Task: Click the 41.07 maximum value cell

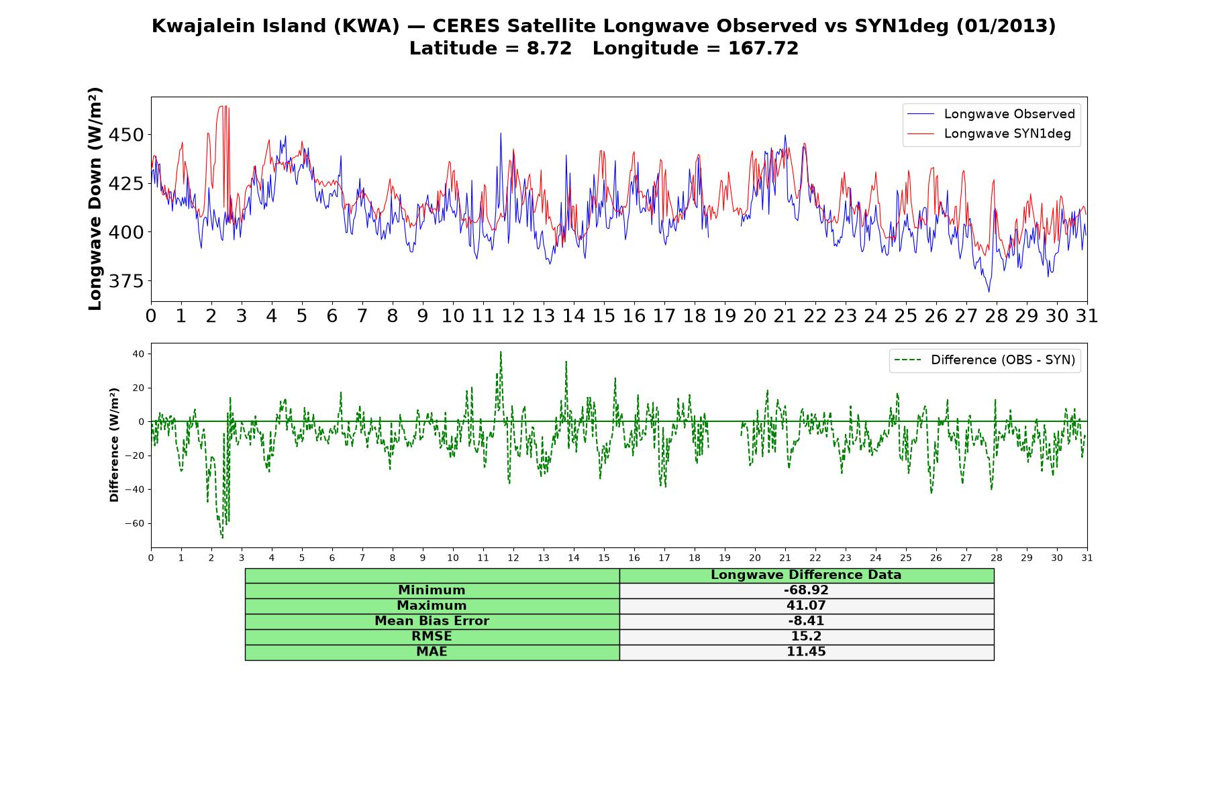Action: [x=806, y=606]
